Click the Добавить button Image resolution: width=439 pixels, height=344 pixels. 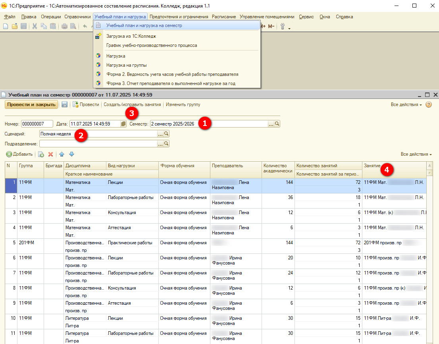click(x=19, y=154)
